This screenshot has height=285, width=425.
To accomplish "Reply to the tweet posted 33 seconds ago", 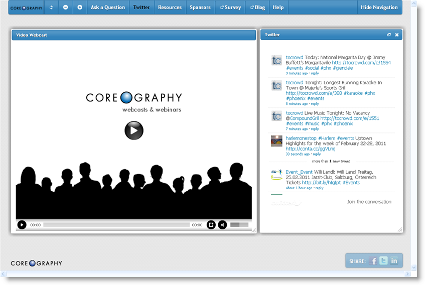I will [317, 154].
